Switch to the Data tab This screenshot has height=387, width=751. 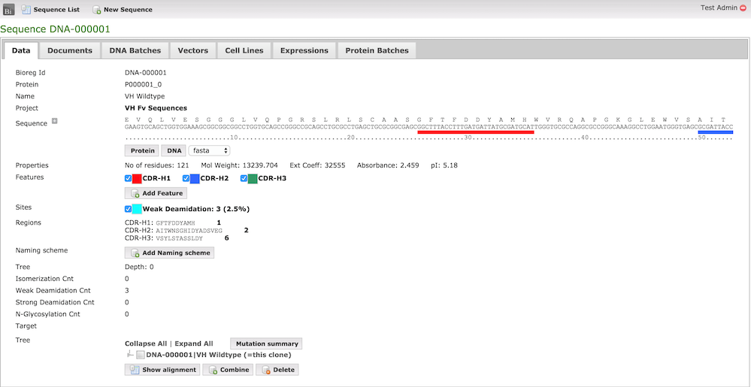tap(21, 50)
